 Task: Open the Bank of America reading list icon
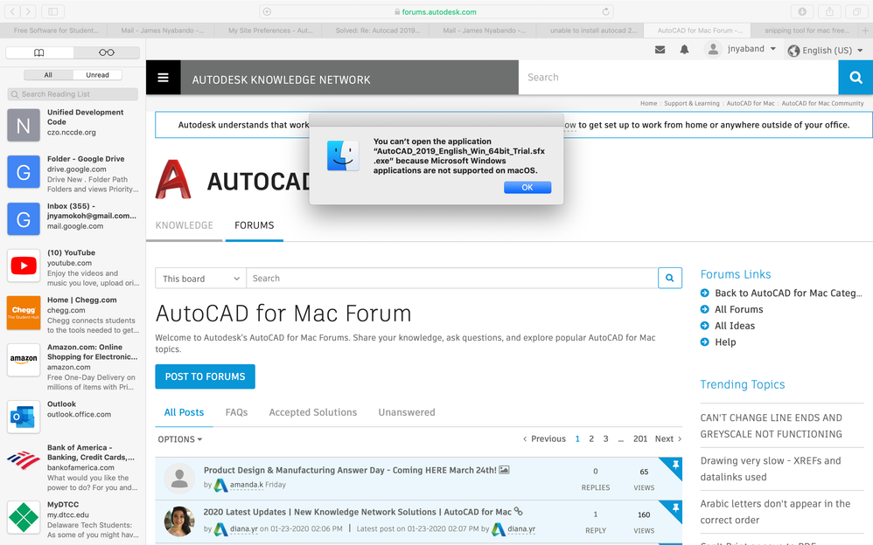coord(24,460)
